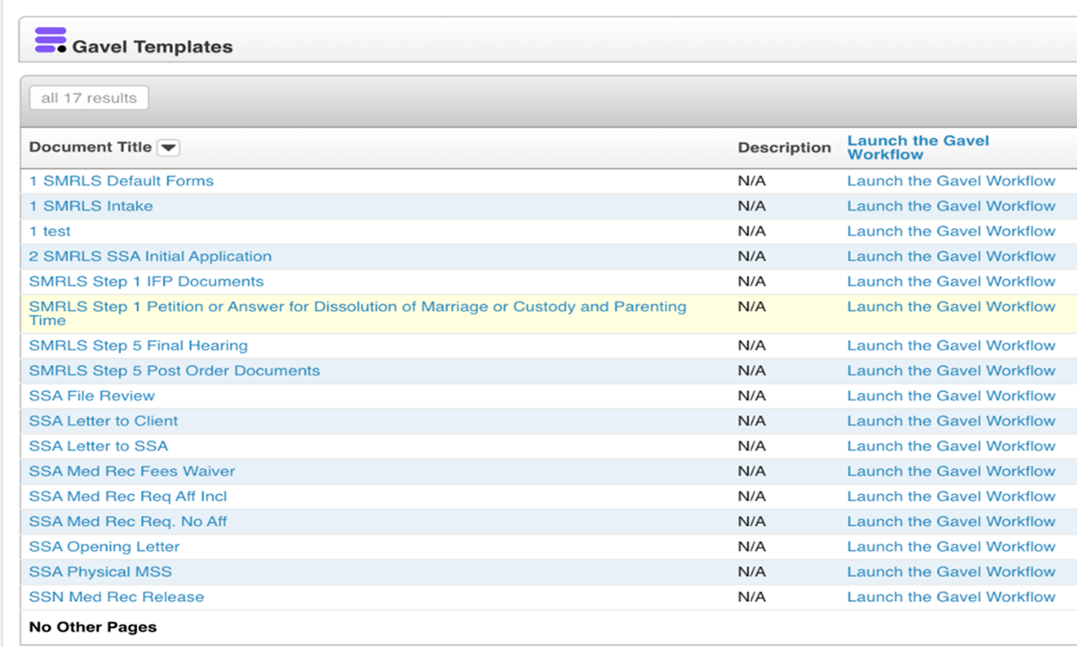Launch workflow for 'SSA Opening Letter'
The image size is (1077, 647).
[x=951, y=546]
